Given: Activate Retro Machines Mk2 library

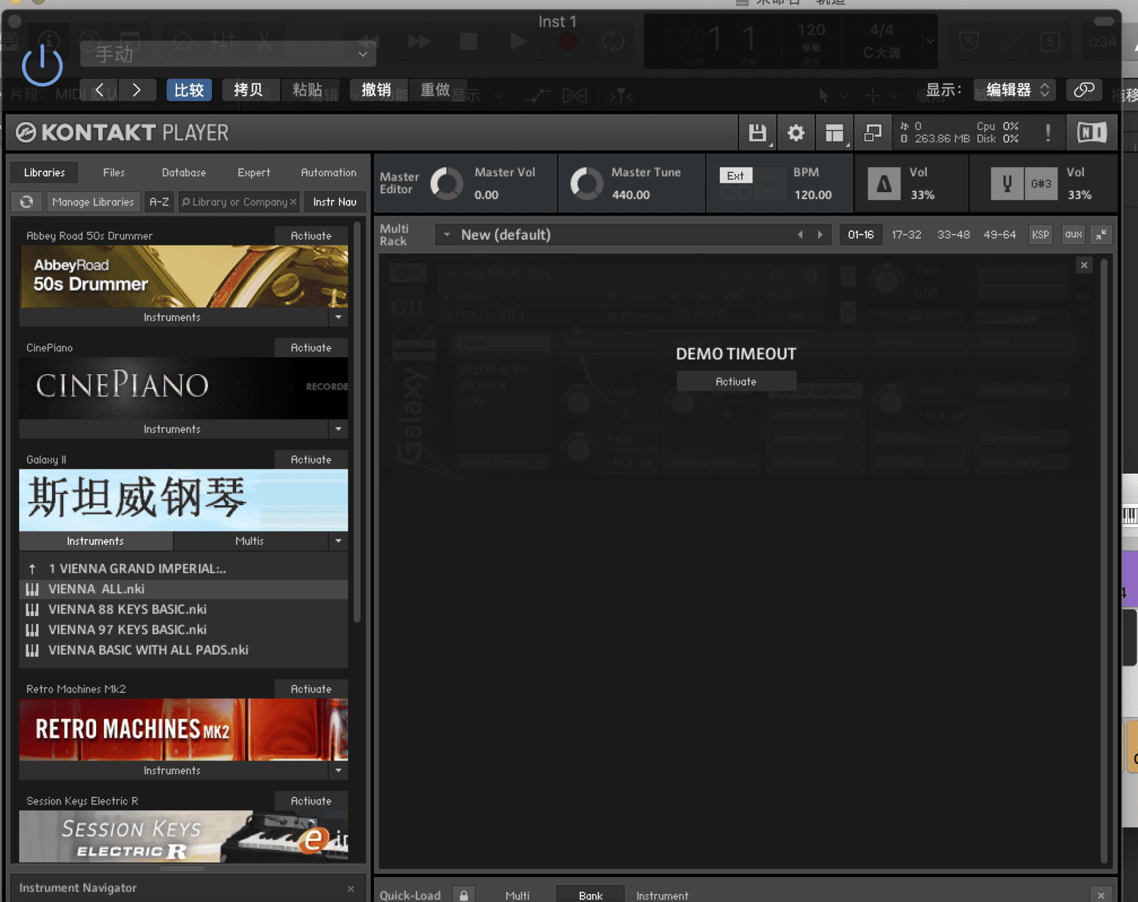Looking at the screenshot, I should click(311, 689).
